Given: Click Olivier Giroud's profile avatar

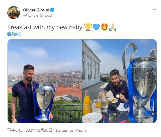Looking at the screenshot, I should [14, 13].
